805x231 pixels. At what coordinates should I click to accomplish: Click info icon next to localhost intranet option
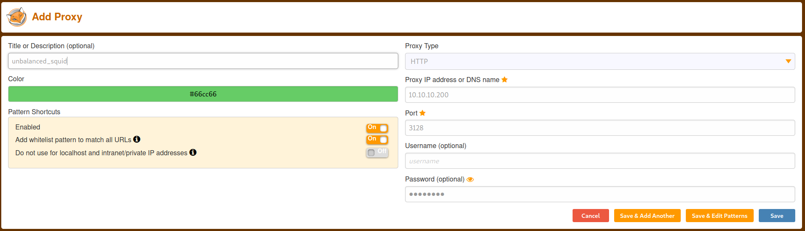click(193, 152)
